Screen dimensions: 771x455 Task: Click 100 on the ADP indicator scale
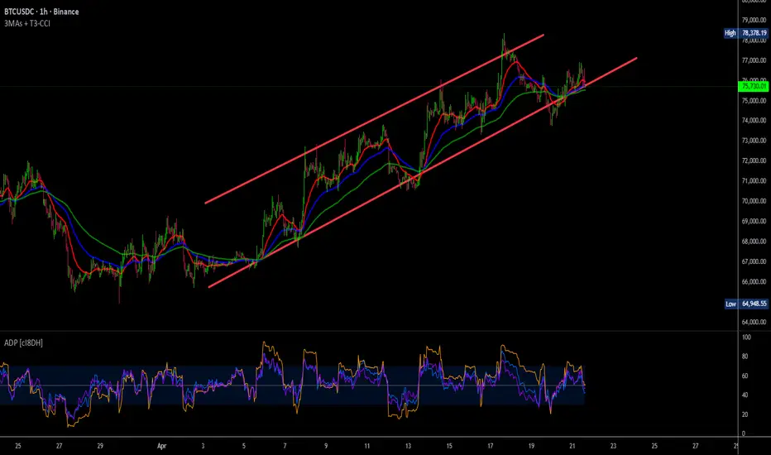pyautogui.click(x=746, y=338)
